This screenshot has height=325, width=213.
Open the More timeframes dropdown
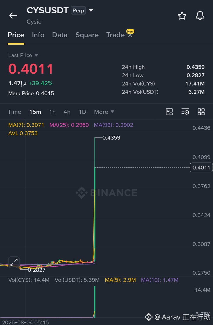(x=104, y=112)
